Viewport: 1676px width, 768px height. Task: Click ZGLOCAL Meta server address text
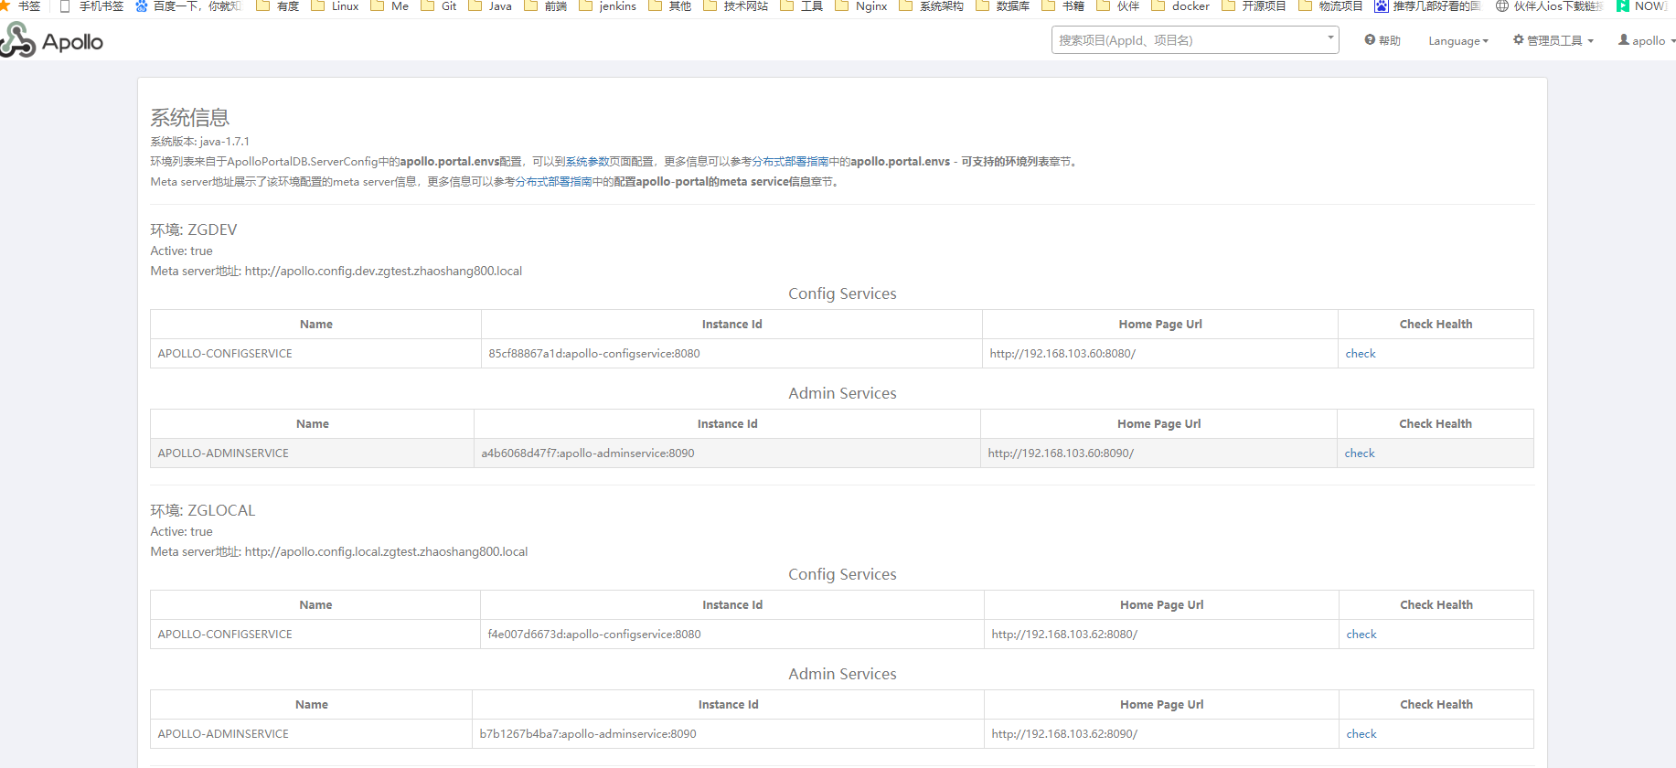tap(339, 552)
